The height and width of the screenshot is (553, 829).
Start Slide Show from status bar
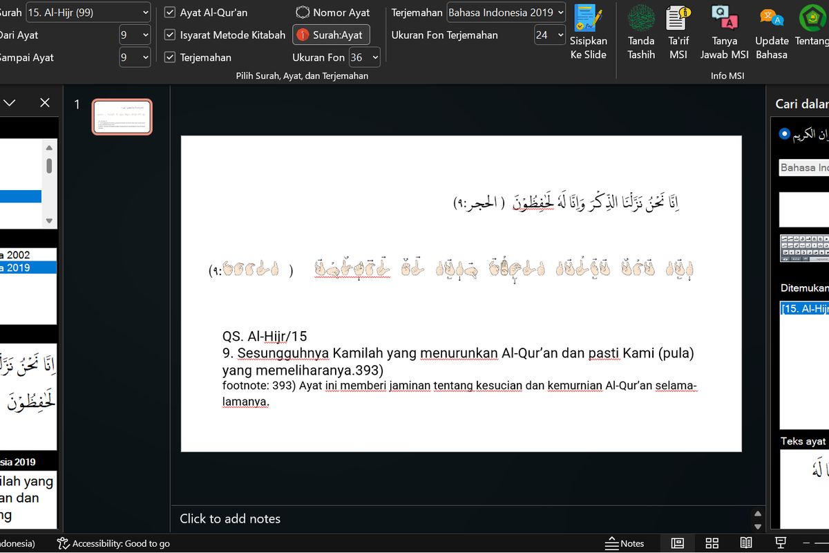(x=781, y=543)
